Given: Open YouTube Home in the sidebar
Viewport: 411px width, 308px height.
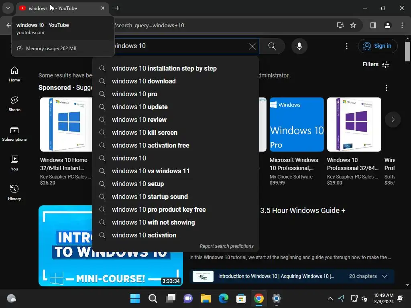Looking at the screenshot, I should 14,74.
